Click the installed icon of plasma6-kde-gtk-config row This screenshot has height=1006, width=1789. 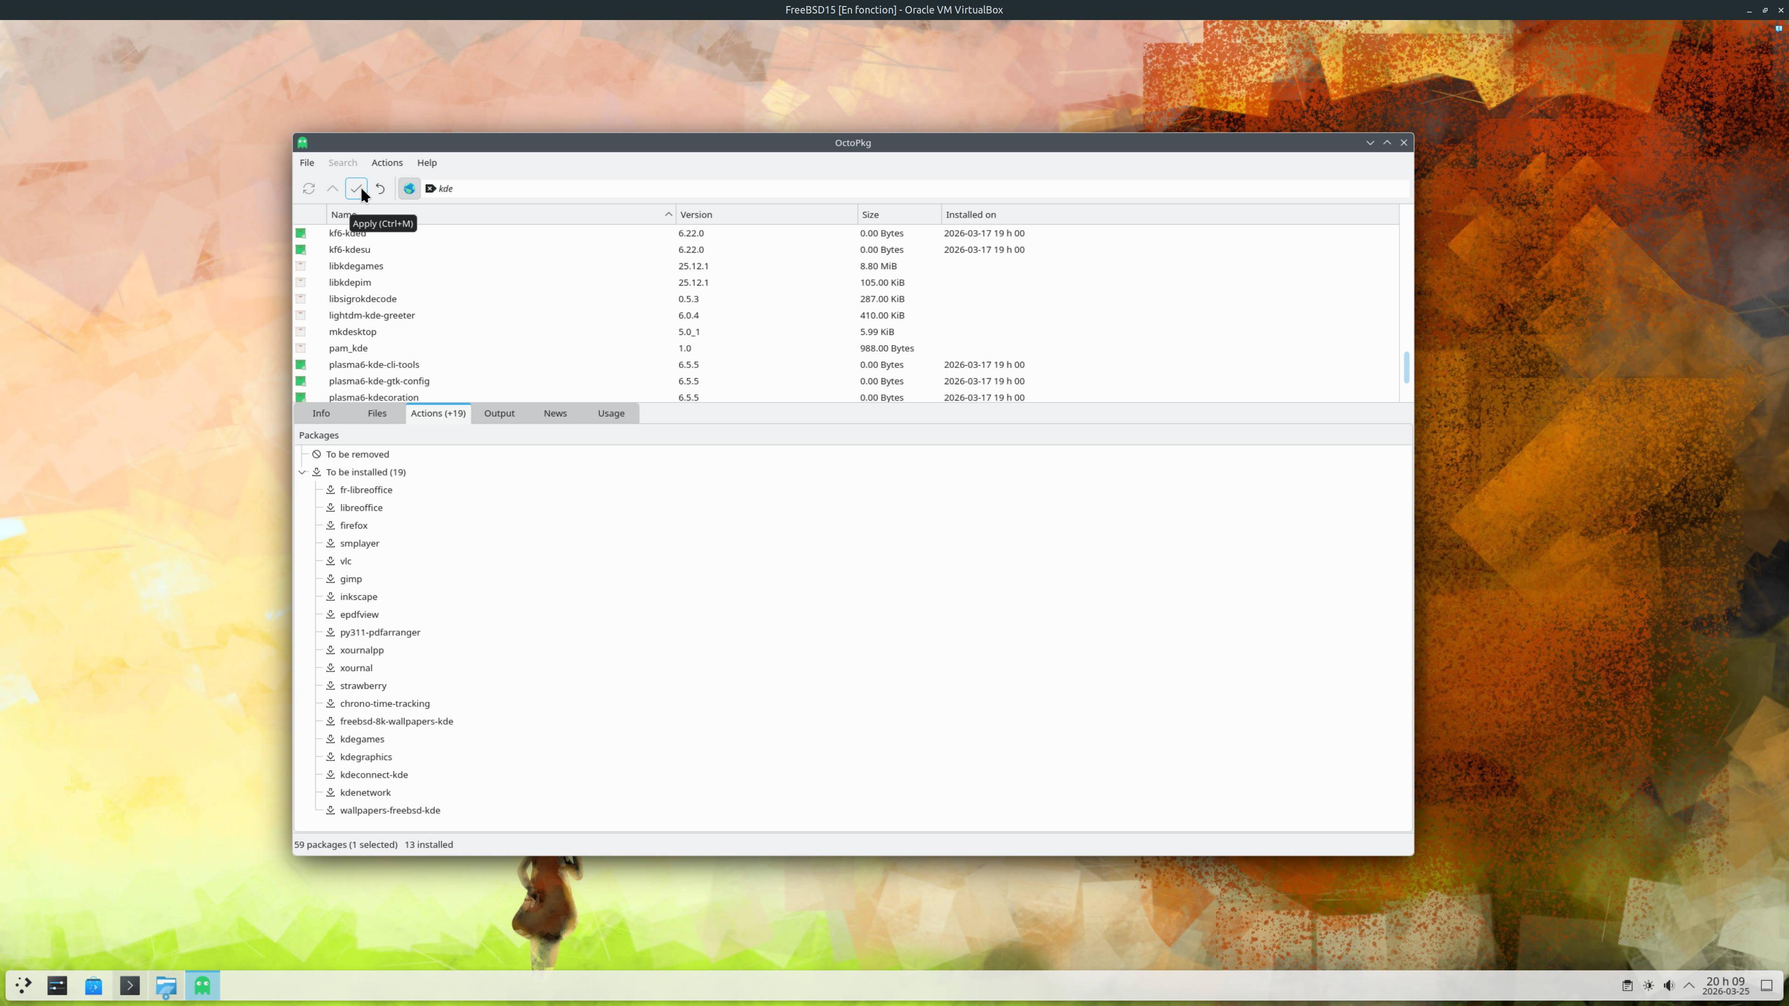pos(300,381)
